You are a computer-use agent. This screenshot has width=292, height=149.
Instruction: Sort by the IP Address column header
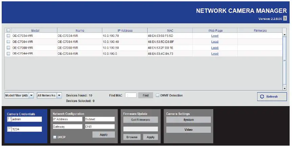coord(125,30)
